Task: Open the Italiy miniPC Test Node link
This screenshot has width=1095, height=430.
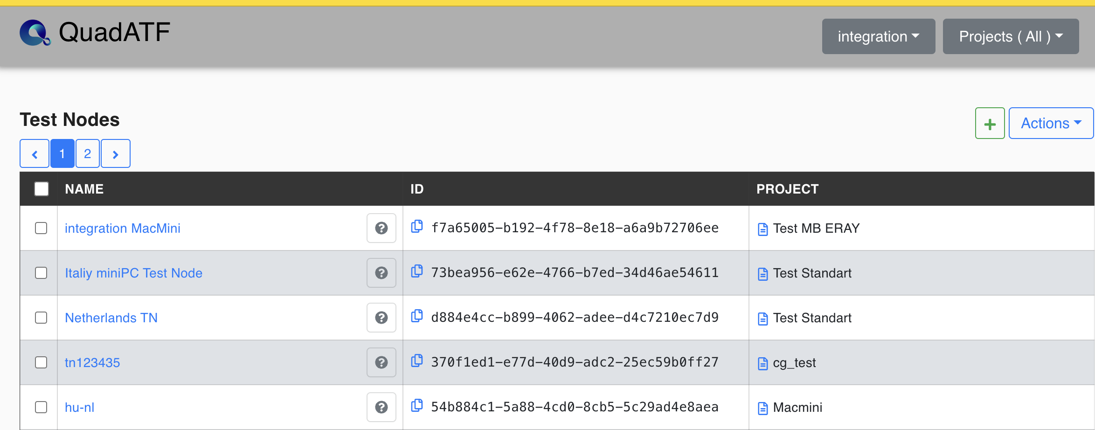Action: pyautogui.click(x=133, y=273)
